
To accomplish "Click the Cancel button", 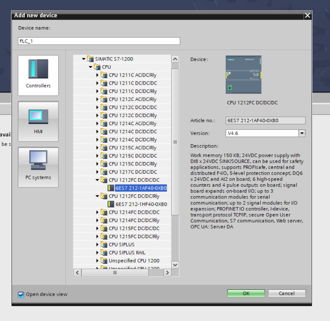I will (x=287, y=294).
